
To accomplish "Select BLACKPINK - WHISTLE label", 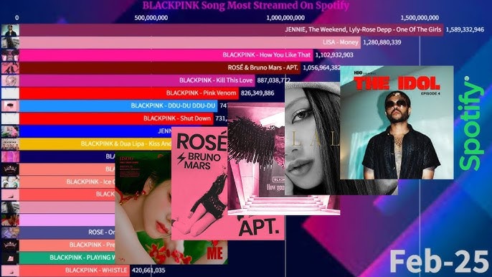I will tap(96, 270).
